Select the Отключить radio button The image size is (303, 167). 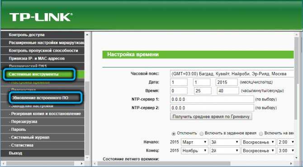pos(174,134)
